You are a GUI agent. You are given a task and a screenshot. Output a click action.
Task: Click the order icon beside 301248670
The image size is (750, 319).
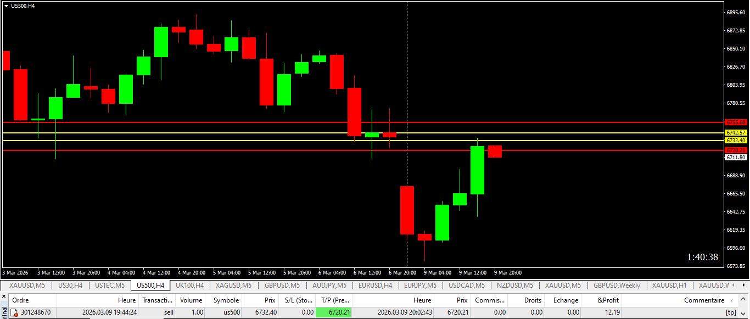pos(15,312)
